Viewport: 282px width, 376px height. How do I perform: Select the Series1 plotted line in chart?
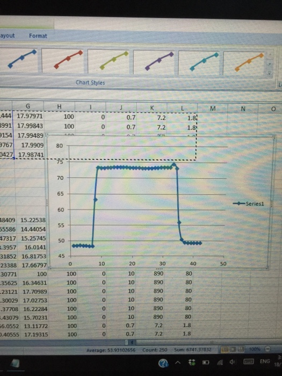click(x=136, y=168)
